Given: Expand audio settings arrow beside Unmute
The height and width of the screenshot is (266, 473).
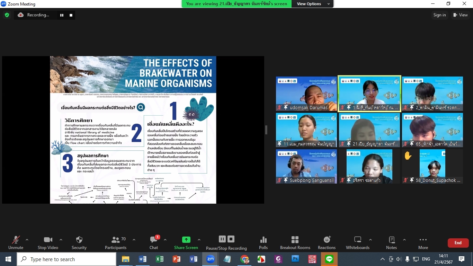Looking at the screenshot, I should (27, 240).
